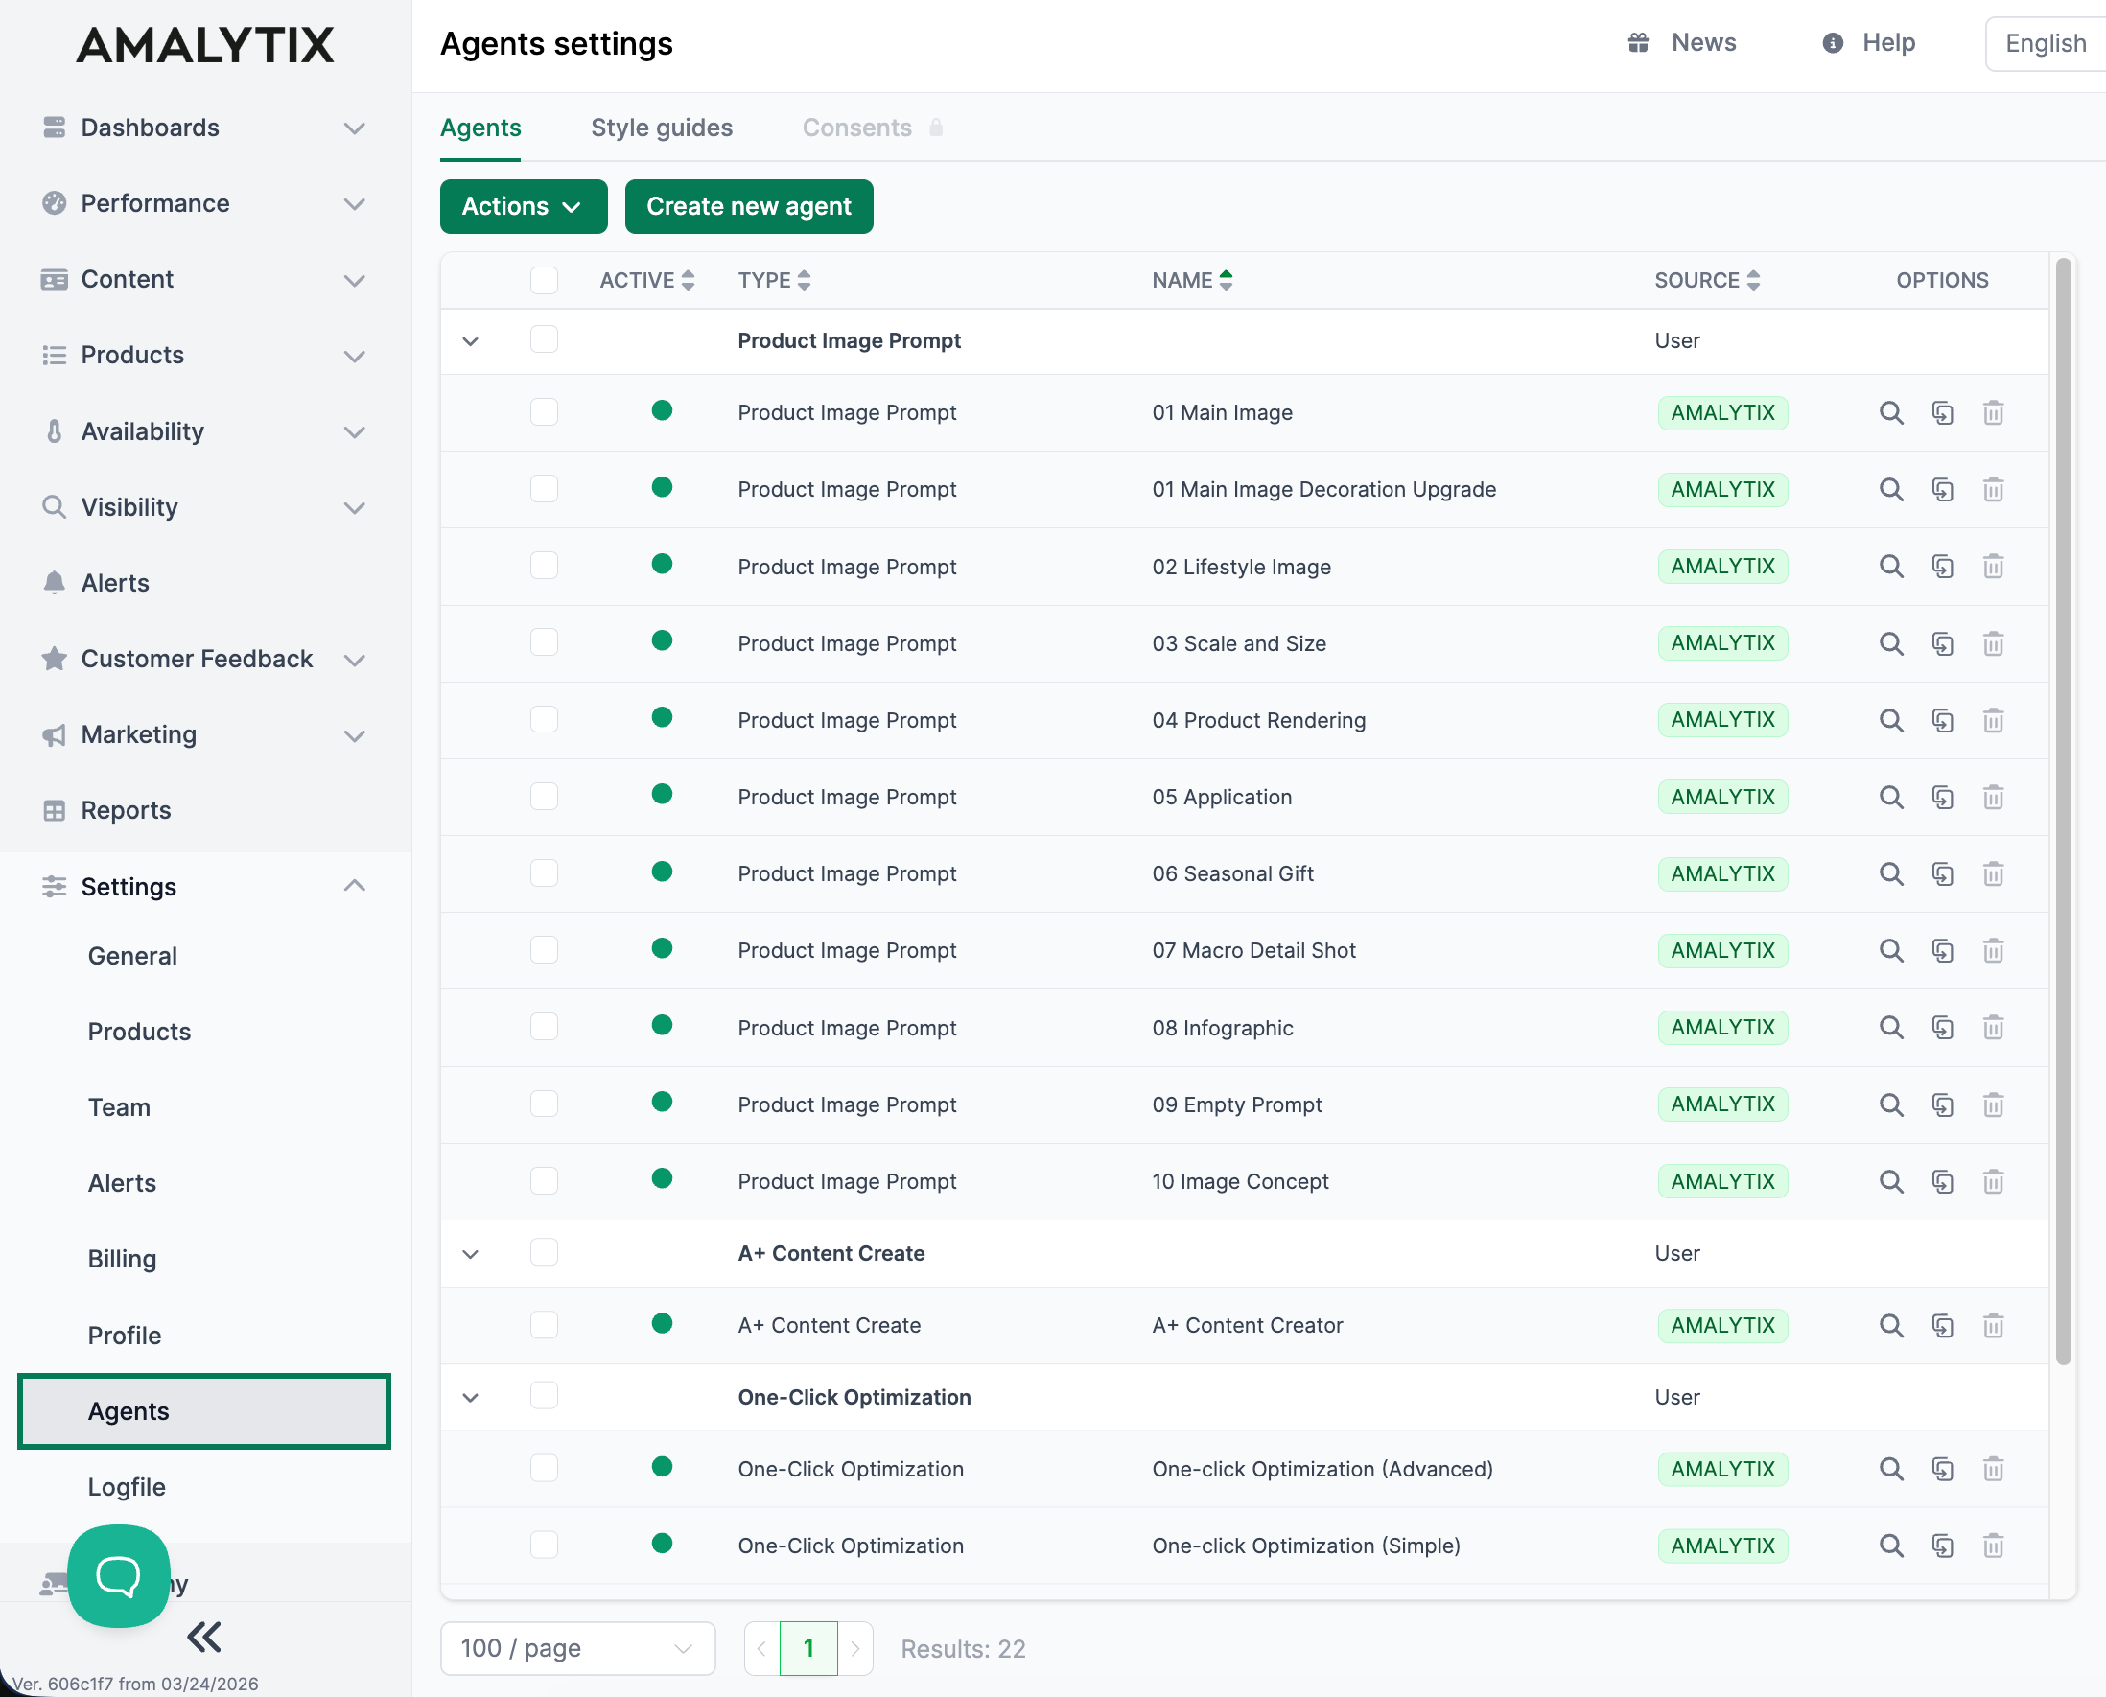Select the header checkbox to select all agents
The height and width of the screenshot is (1697, 2106).
coord(544,280)
